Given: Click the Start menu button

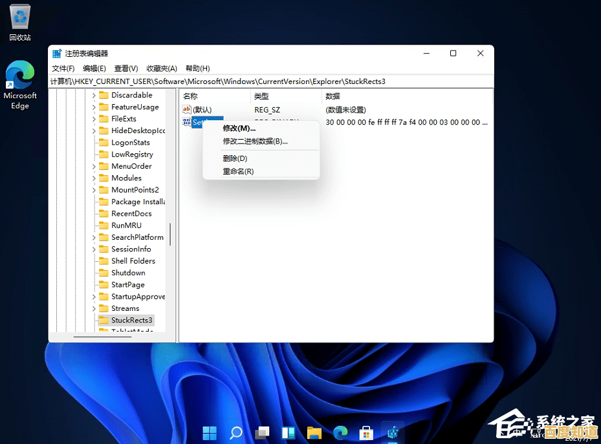Looking at the screenshot, I should (210, 432).
